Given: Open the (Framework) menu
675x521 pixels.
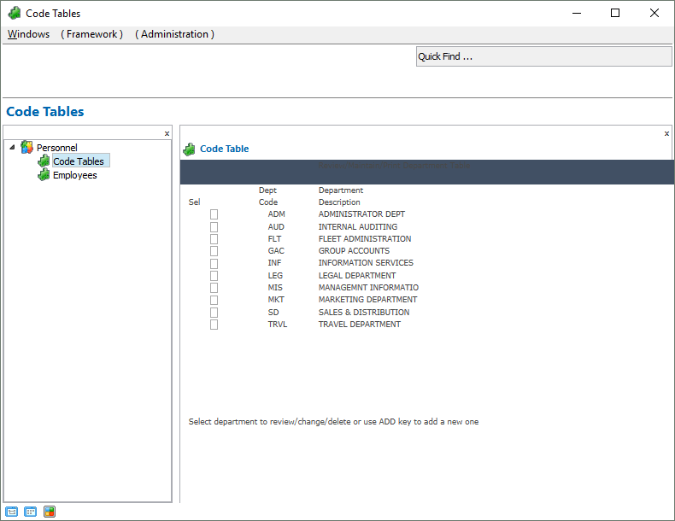Looking at the screenshot, I should (91, 34).
